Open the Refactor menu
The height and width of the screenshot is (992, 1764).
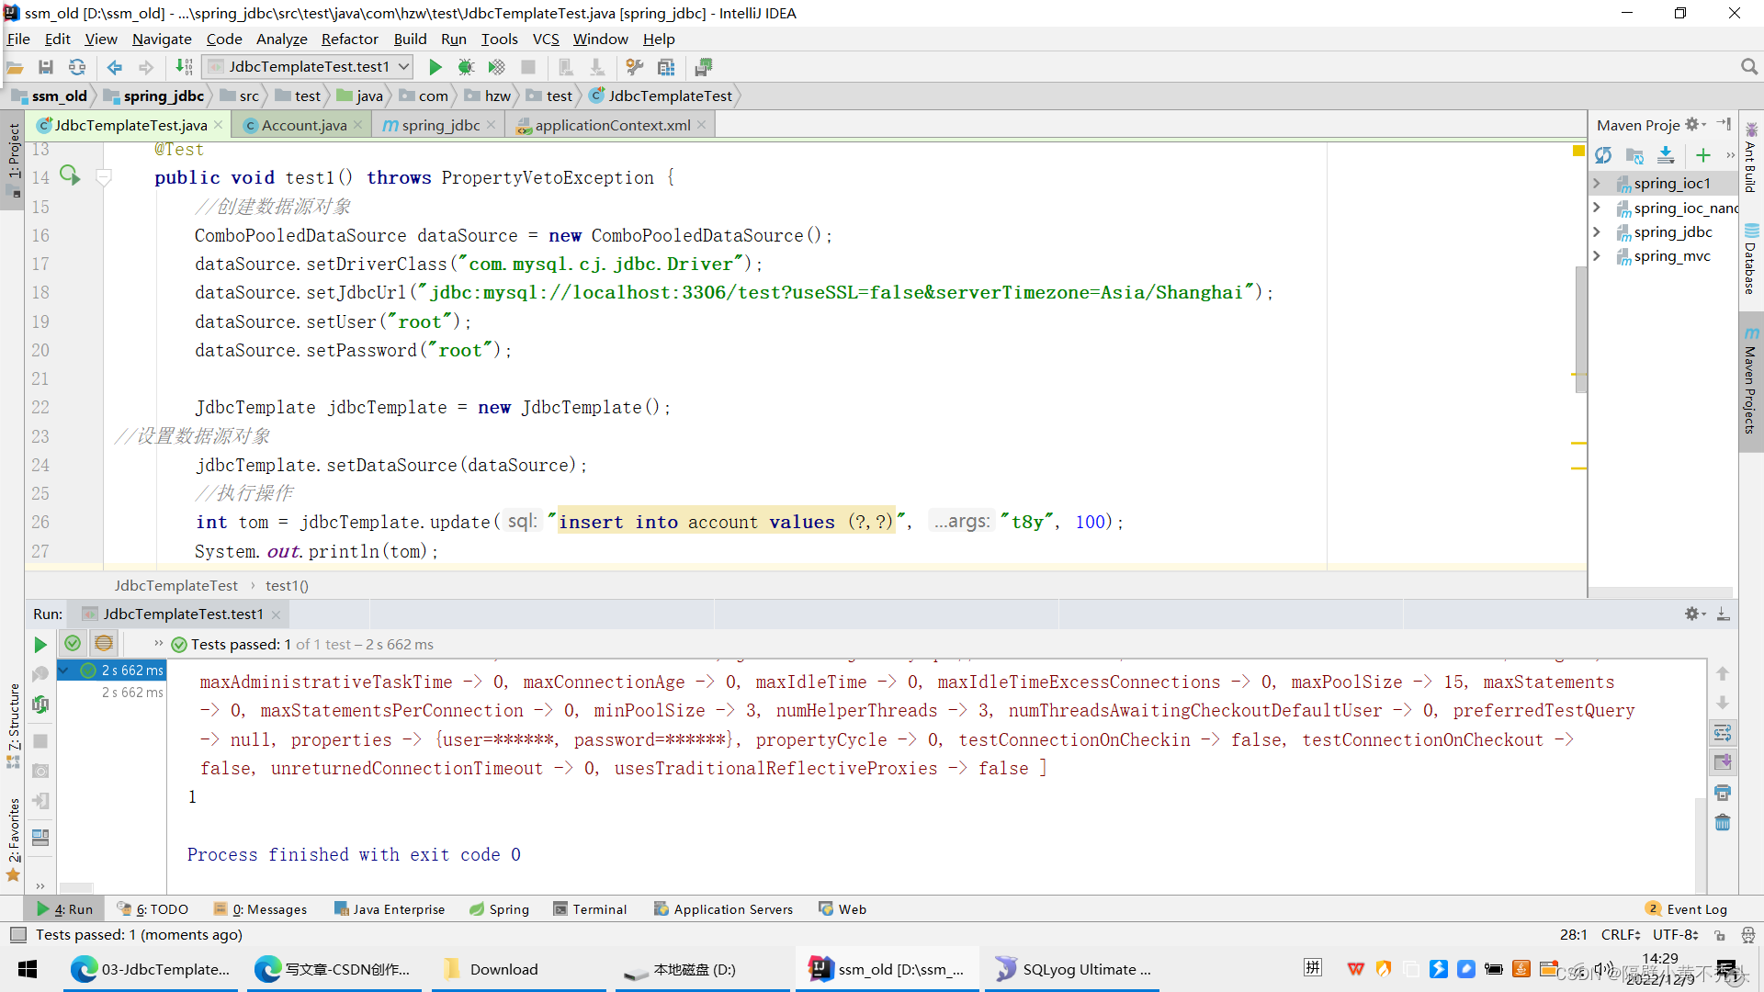349,39
